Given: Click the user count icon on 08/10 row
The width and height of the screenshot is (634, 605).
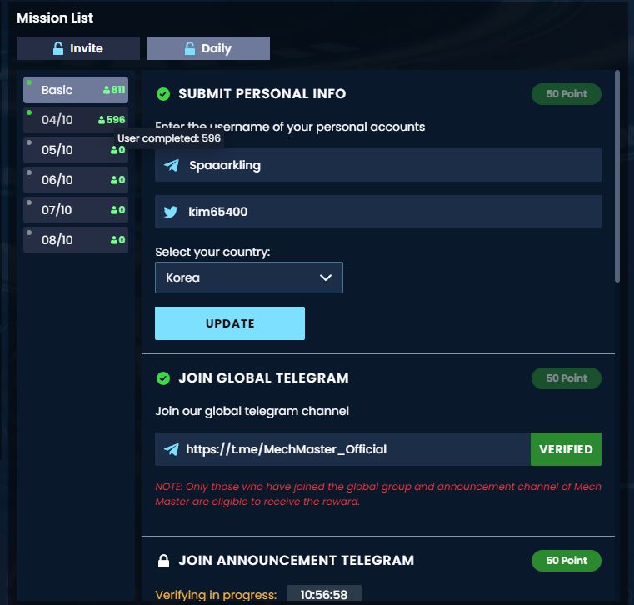Looking at the screenshot, I should tap(114, 240).
